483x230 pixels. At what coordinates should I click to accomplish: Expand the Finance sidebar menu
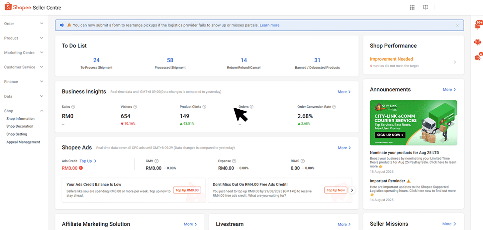pyautogui.click(x=42, y=81)
